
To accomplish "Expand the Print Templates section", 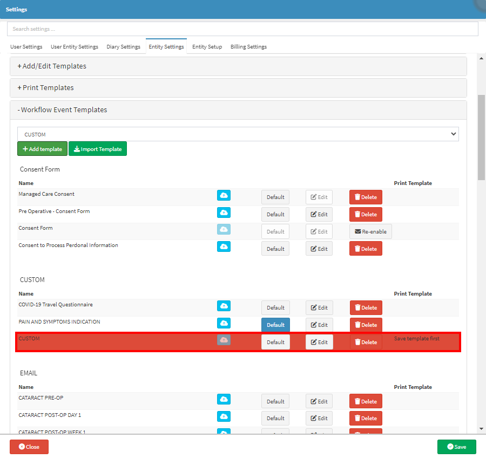I will pos(46,87).
